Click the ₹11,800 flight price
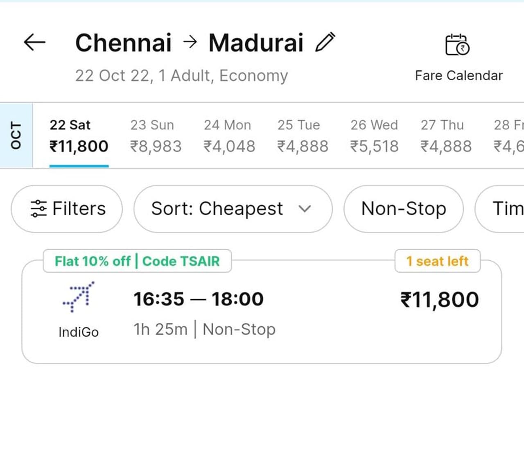This screenshot has height=463, width=524. coord(439,300)
